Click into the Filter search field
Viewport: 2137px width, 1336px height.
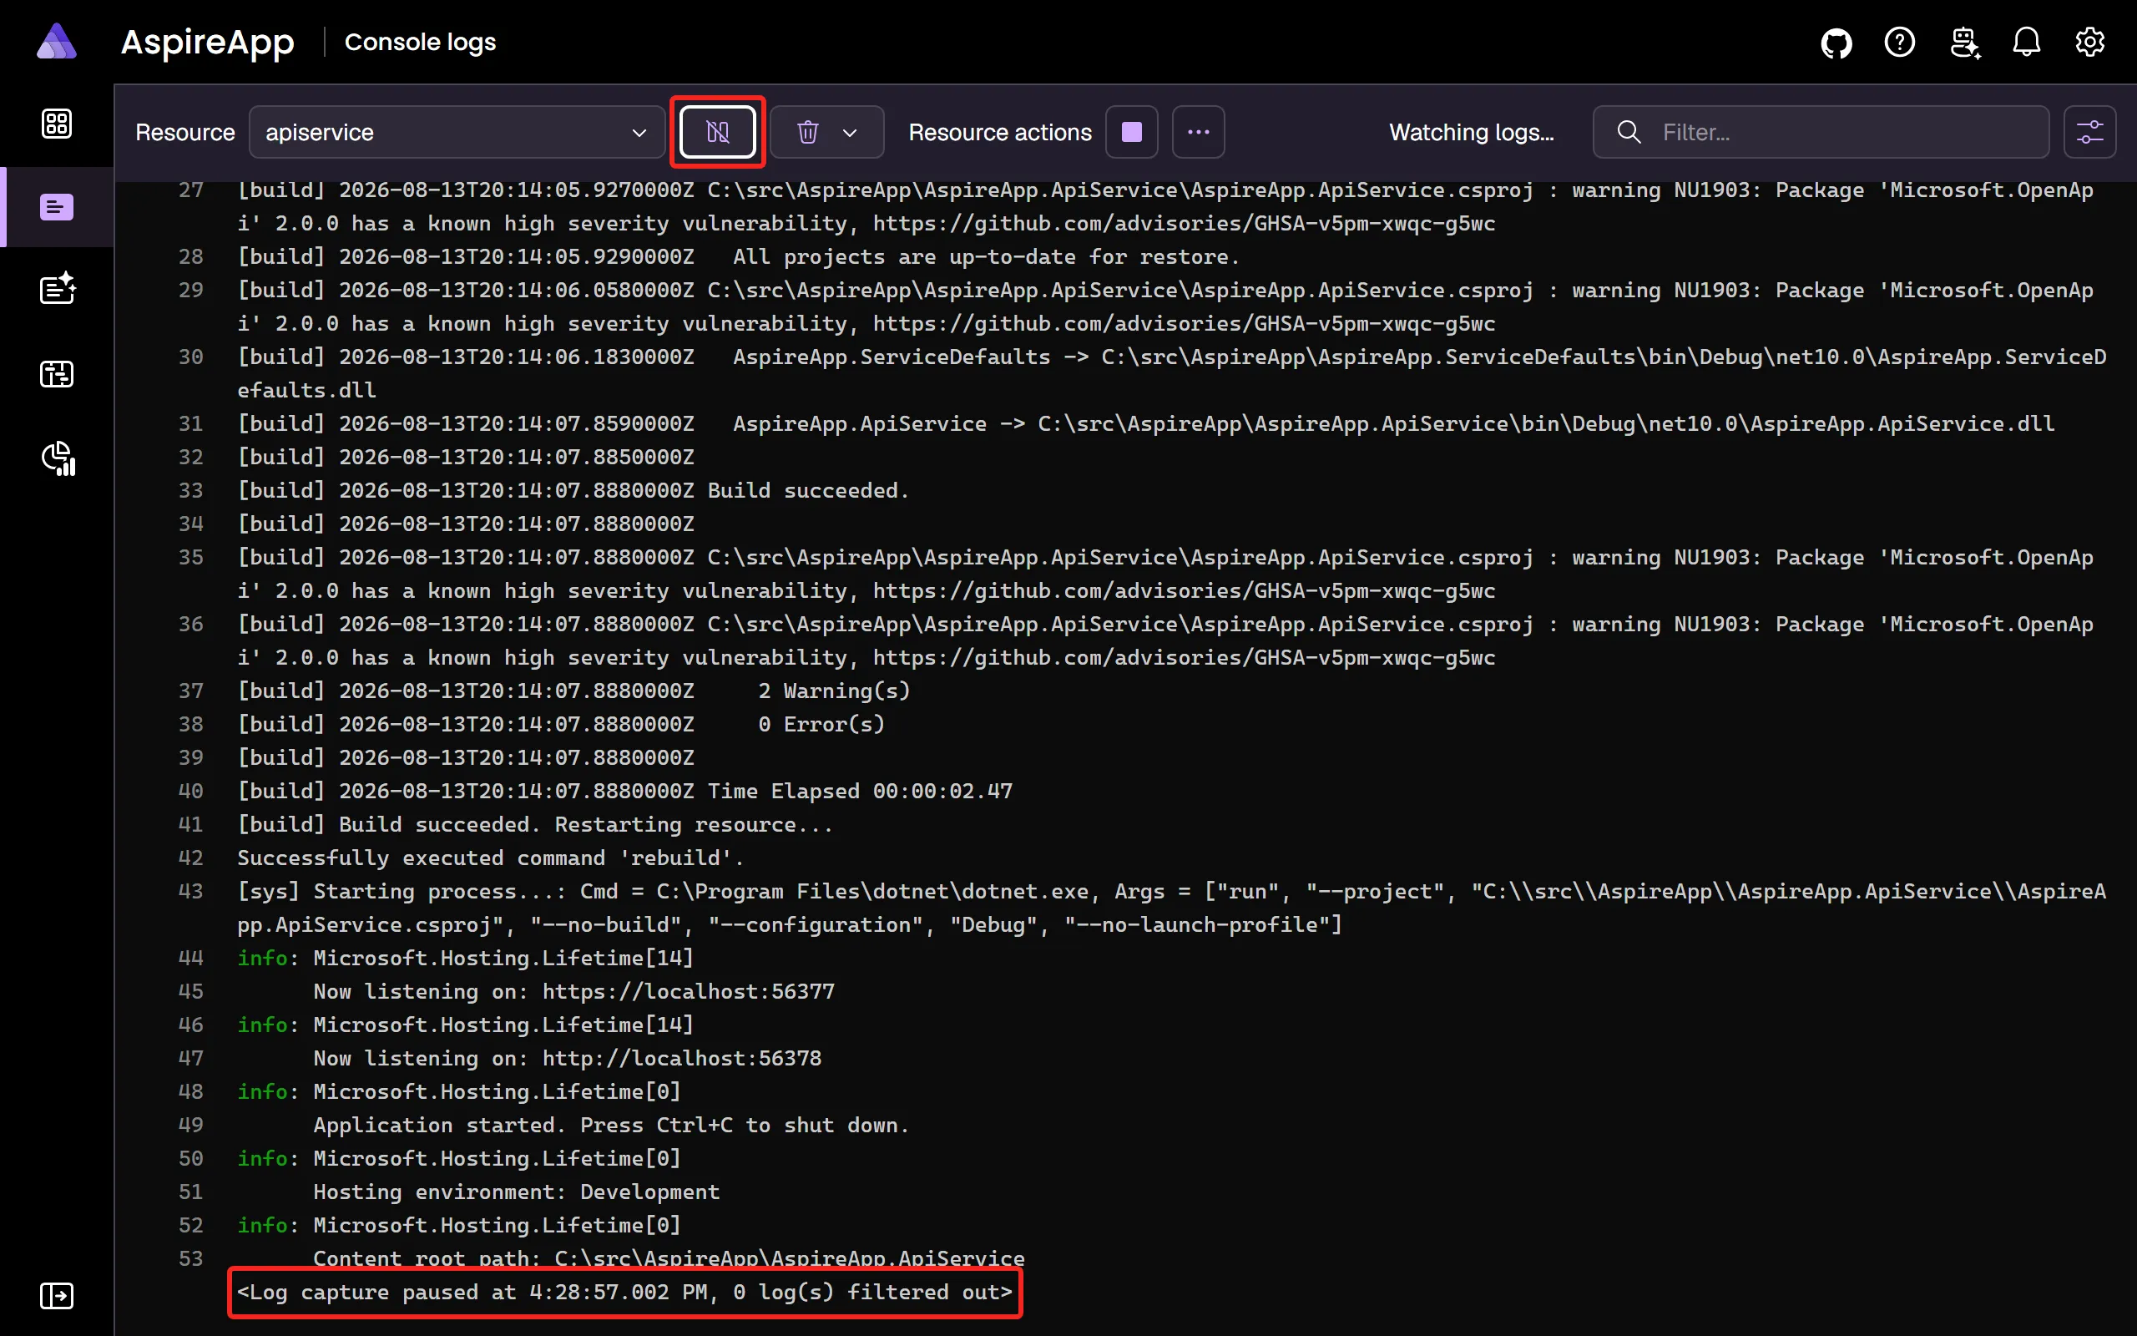pos(1820,133)
